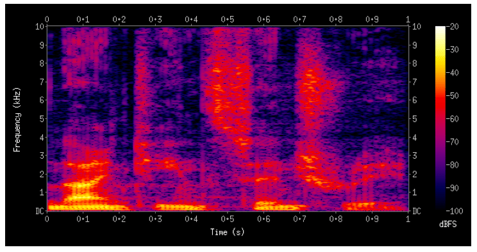Click the left 5 kHz frequency label
The height and width of the screenshot is (252, 477).
pos(42,119)
